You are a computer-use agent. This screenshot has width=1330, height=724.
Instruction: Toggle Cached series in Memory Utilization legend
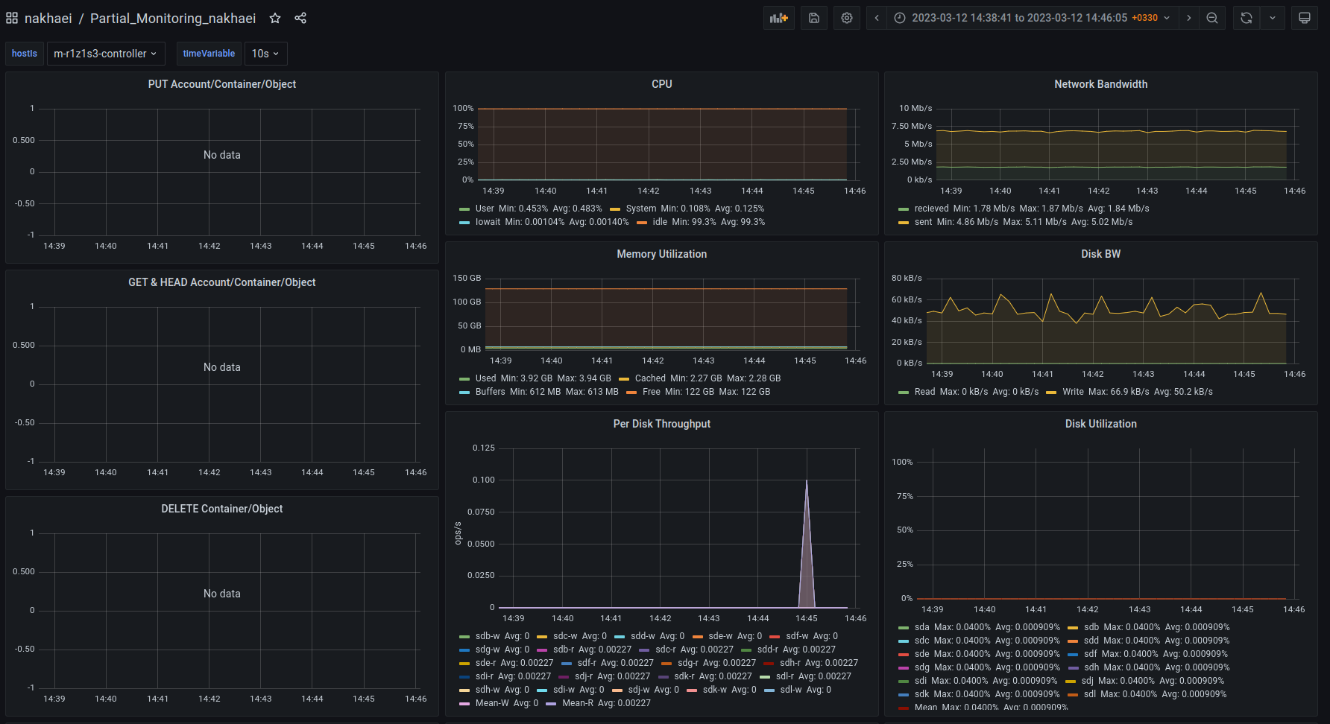(649, 378)
